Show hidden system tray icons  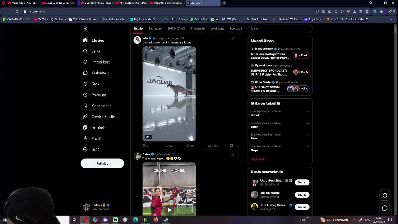pyautogui.click(x=355, y=220)
